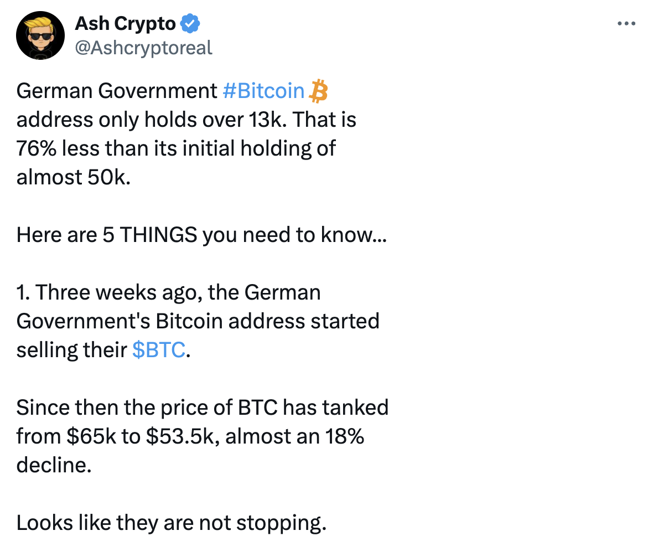Image resolution: width=653 pixels, height=546 pixels.
Task: Click the blue verified badge icon
Action: point(191,23)
